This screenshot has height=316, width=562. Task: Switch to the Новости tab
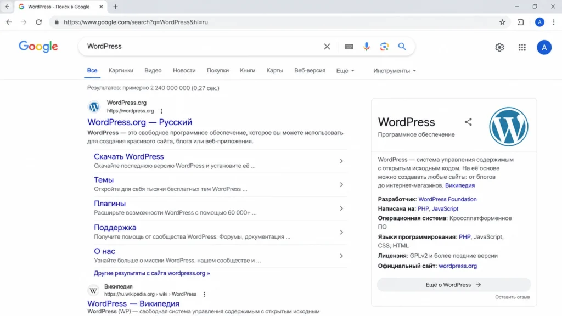tap(184, 71)
